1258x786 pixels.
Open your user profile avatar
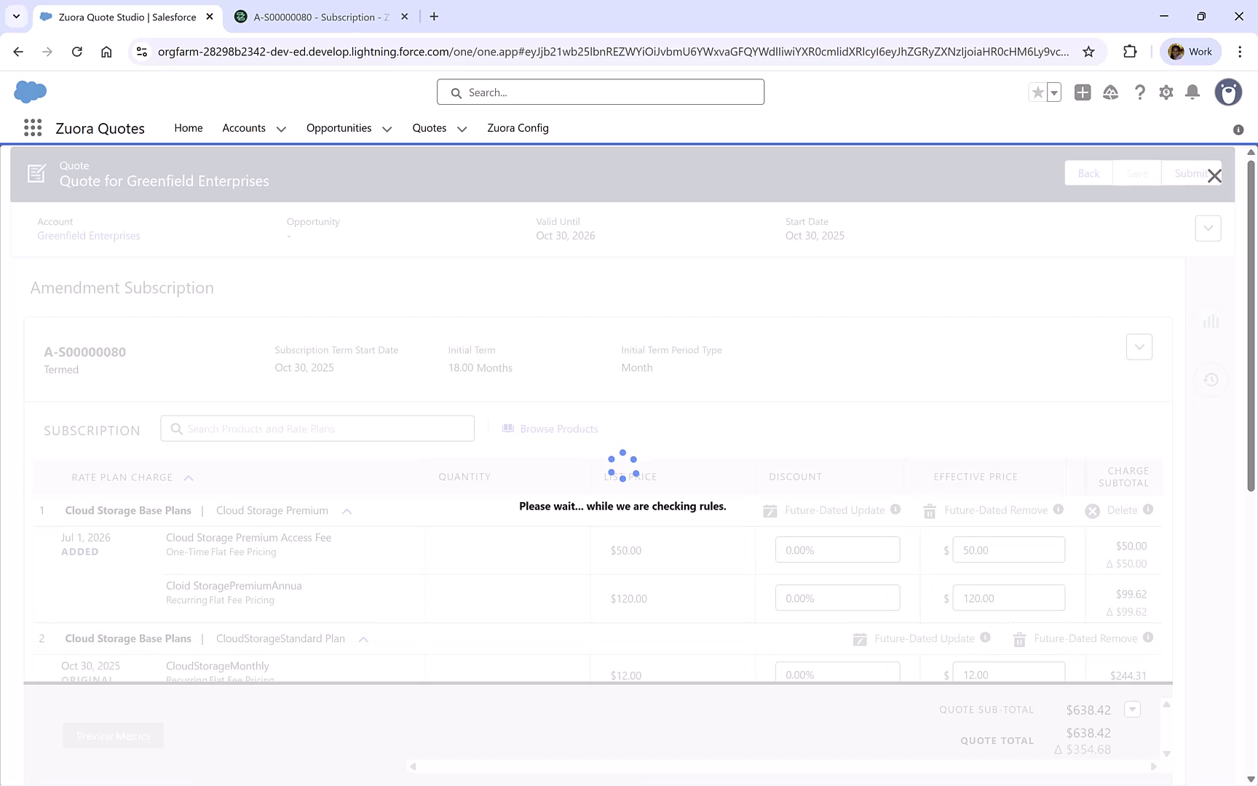[1228, 92]
